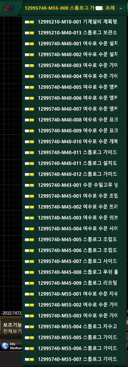This screenshot has width=128, height=367.
Task: Load 12995740-M55-002 여수로 수문 가이
Action: click(74, 305)
